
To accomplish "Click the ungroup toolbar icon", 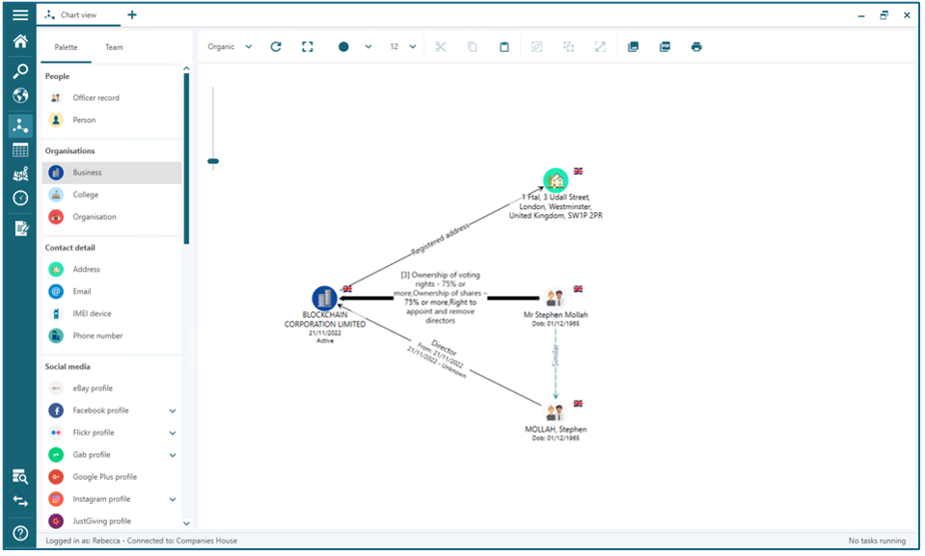I will 568,46.
